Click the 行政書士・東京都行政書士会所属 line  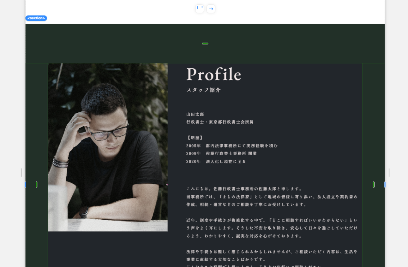220,122
